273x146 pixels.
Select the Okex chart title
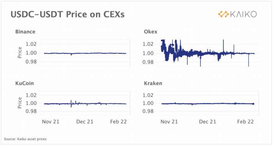point(151,32)
